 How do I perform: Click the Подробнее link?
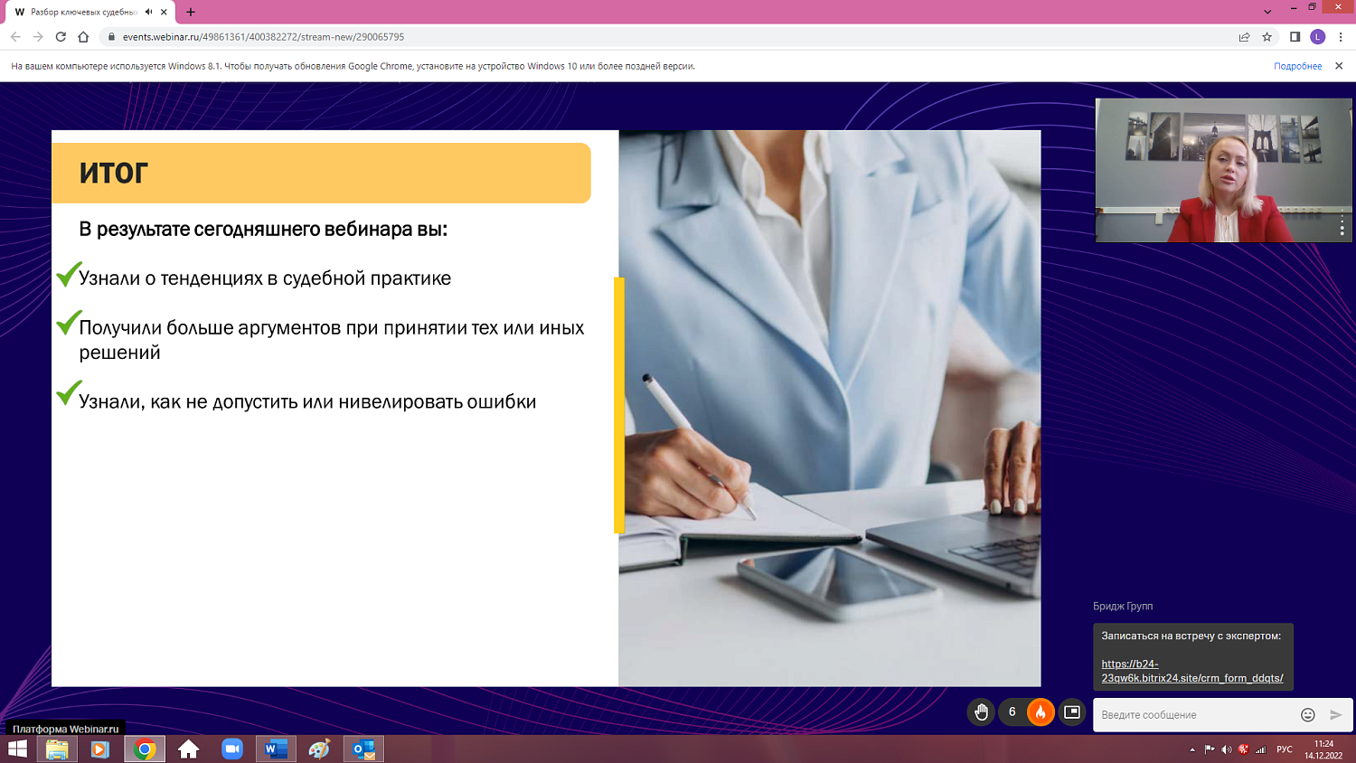[1297, 66]
